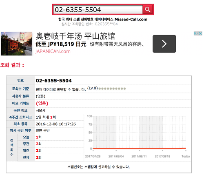Open the ad info icon
This screenshot has height=175, width=204.
pos(196,33)
